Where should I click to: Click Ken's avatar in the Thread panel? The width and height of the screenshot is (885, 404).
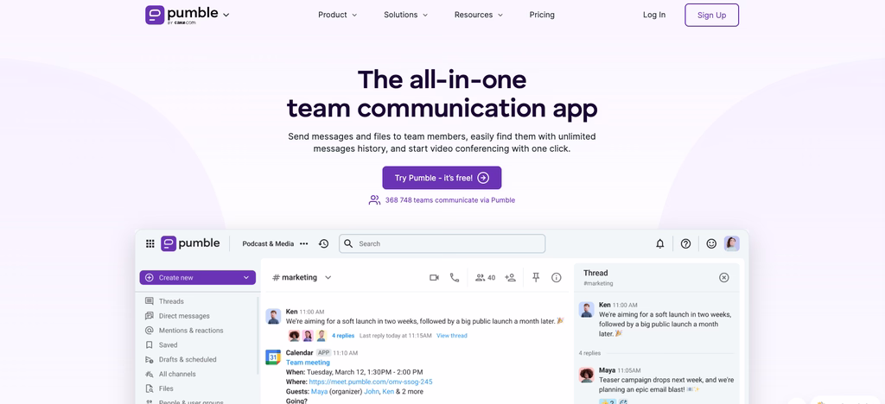click(x=587, y=310)
